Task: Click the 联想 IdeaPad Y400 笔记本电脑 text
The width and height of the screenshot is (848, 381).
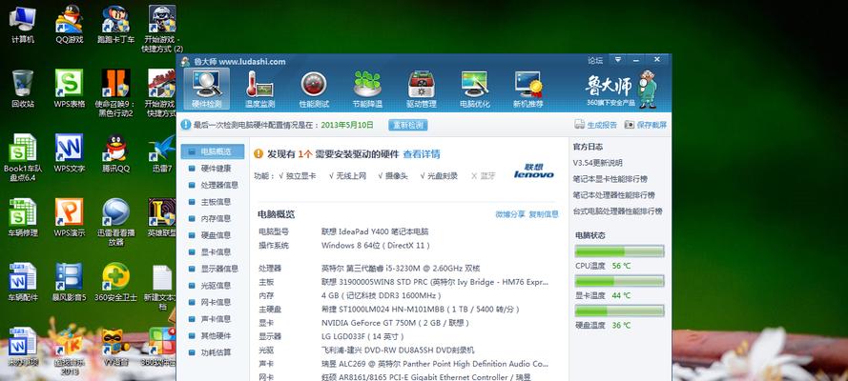Action: pyautogui.click(x=375, y=231)
